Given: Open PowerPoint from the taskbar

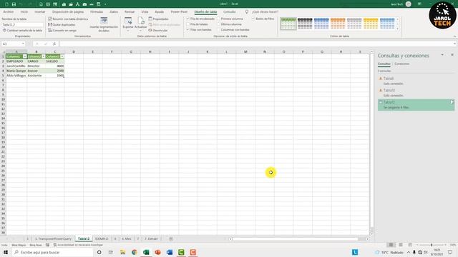Looking at the screenshot, I should 157,252.
